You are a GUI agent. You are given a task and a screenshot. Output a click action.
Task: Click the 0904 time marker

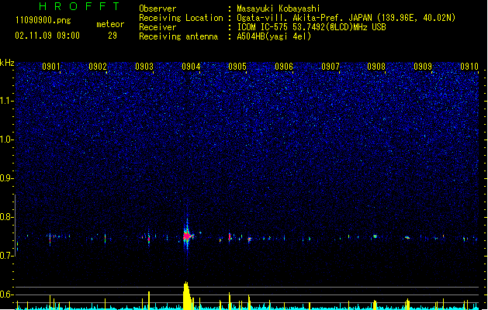pyautogui.click(x=191, y=66)
